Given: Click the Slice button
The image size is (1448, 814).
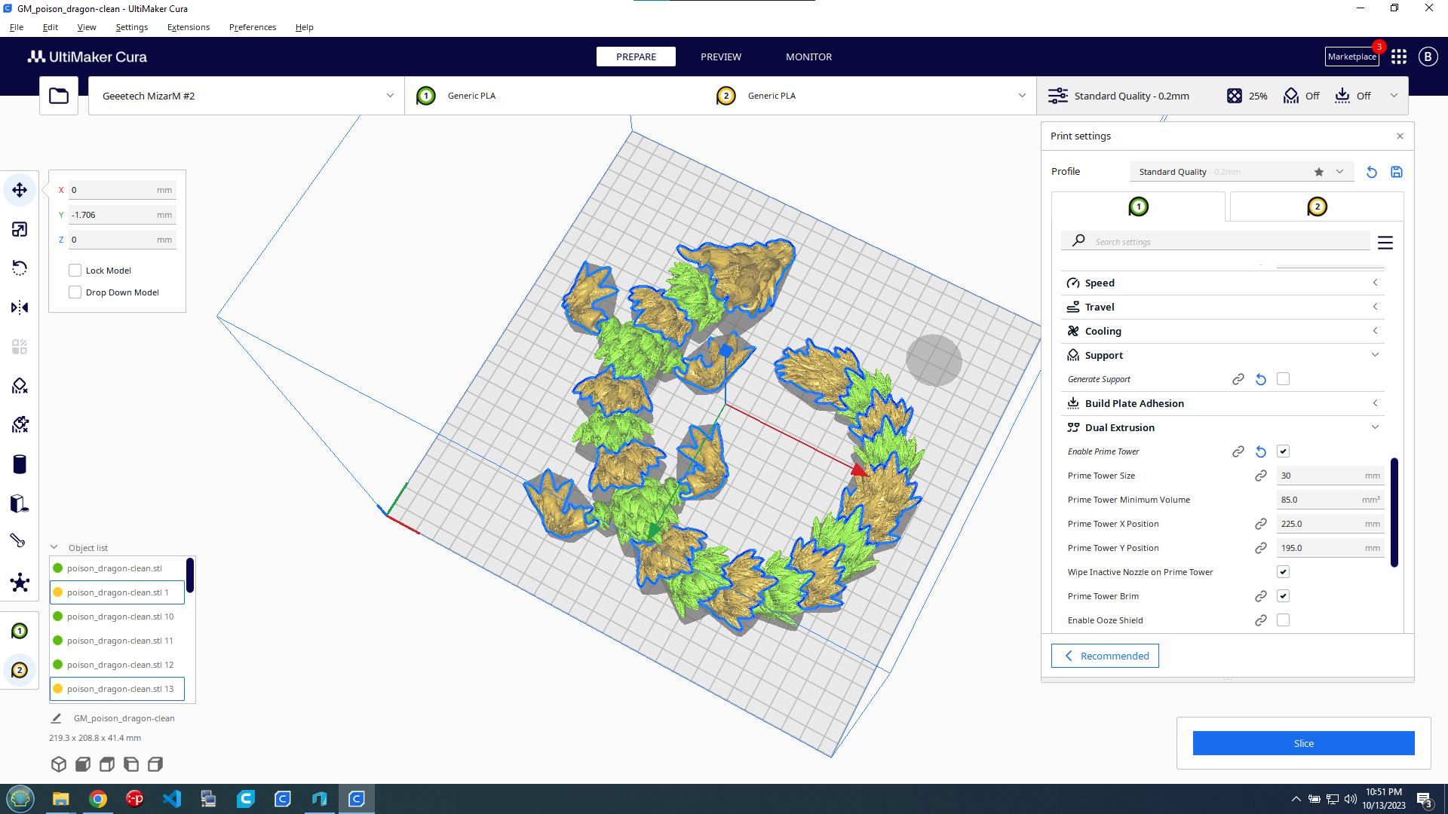Looking at the screenshot, I should point(1303,743).
